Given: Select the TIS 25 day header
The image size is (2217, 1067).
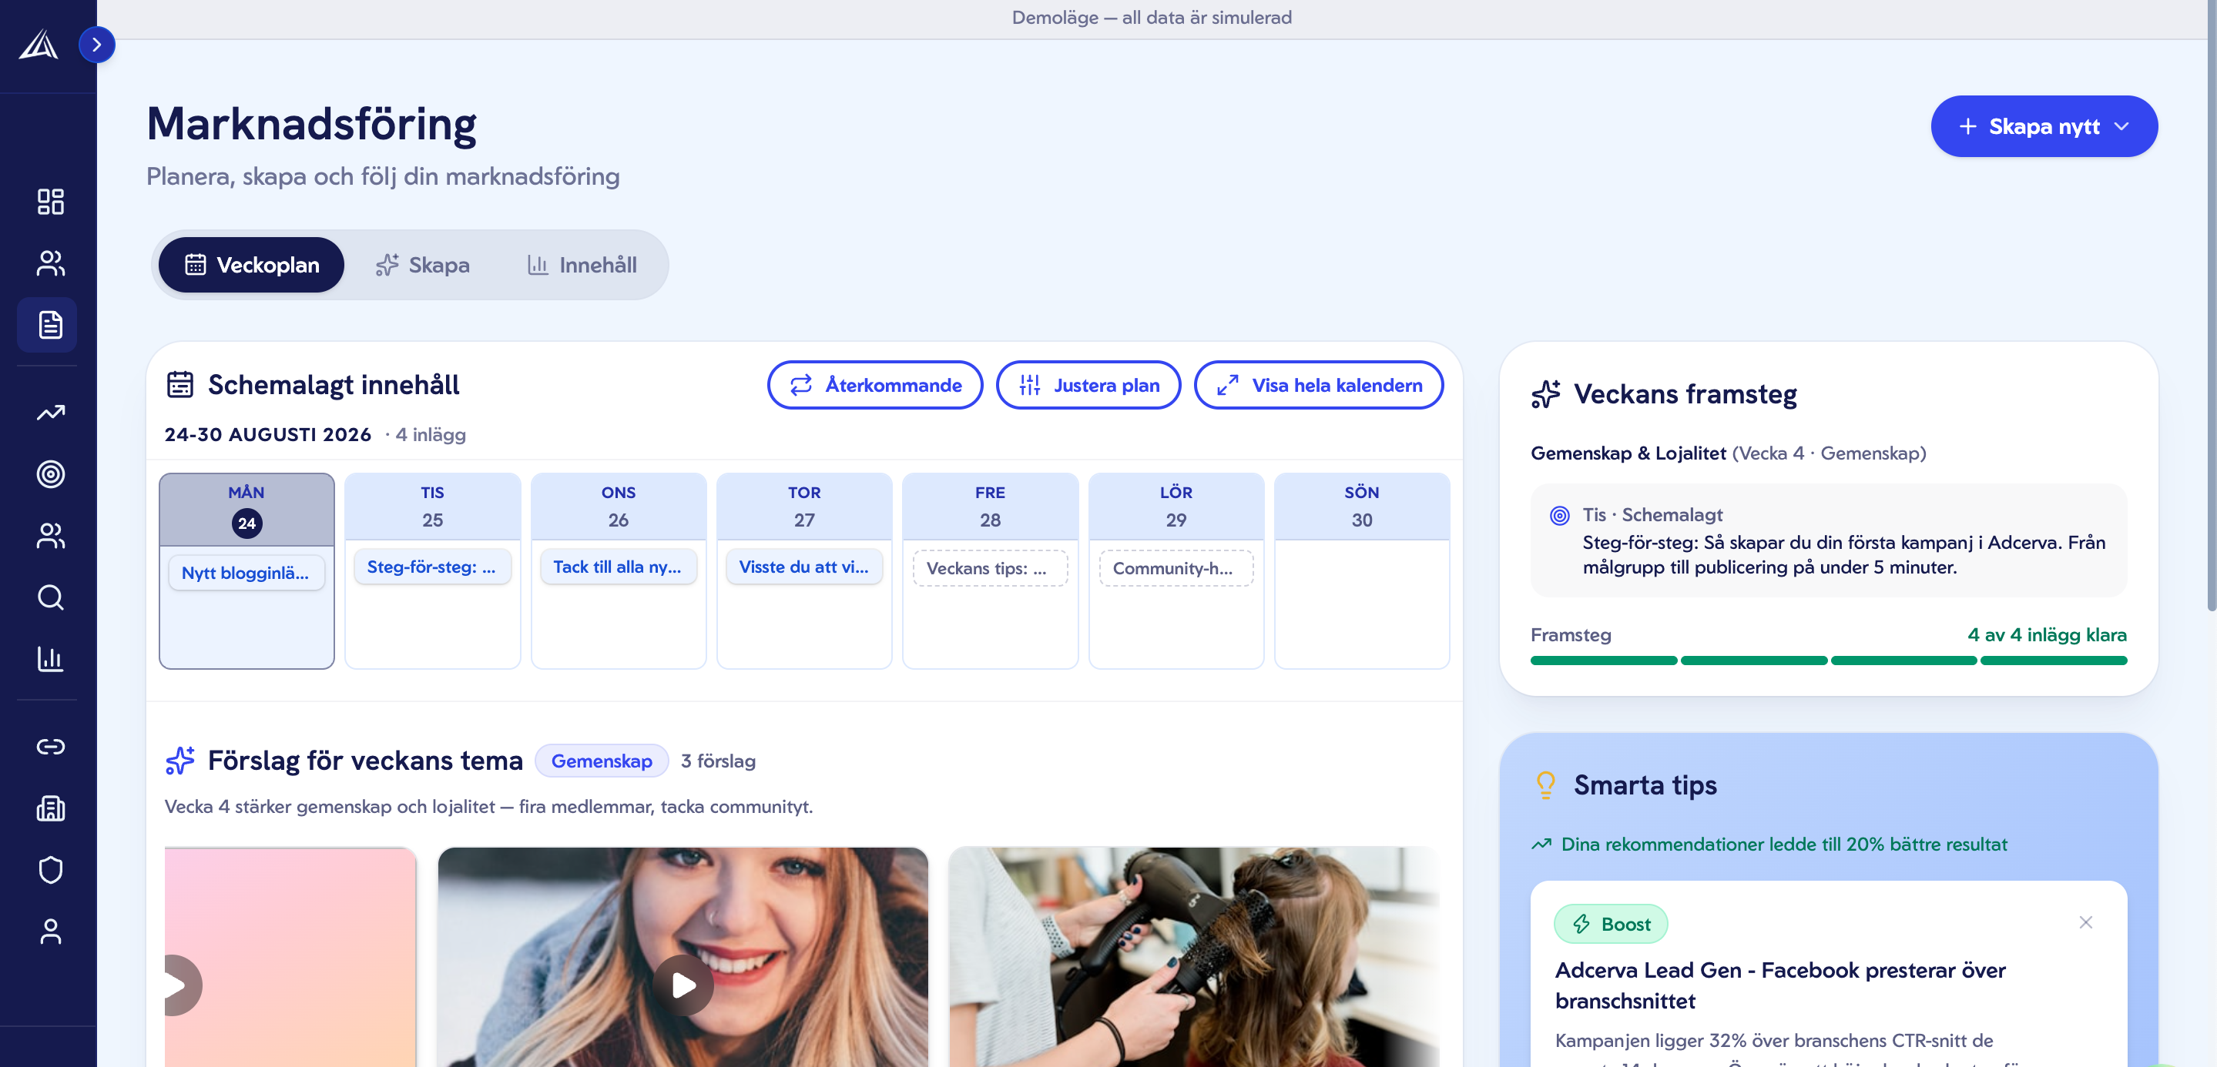Looking at the screenshot, I should (433, 507).
